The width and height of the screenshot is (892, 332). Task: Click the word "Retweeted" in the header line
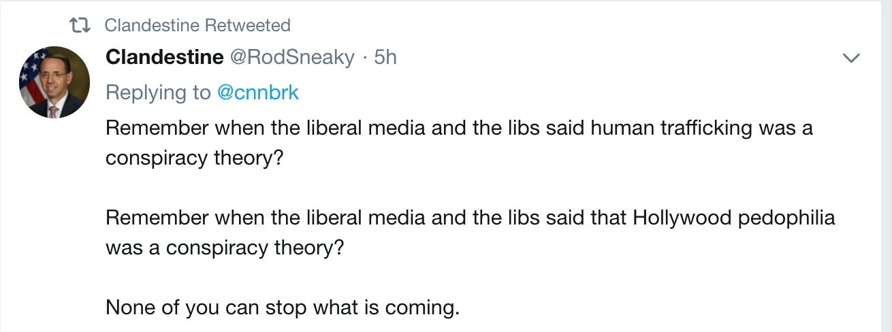[248, 26]
